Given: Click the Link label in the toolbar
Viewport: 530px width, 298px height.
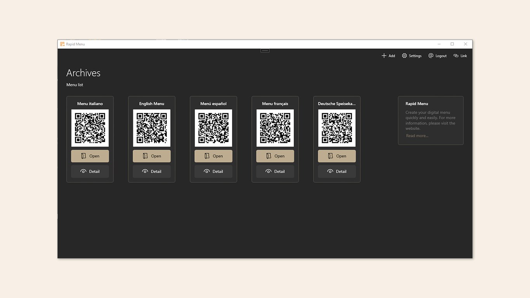Looking at the screenshot, I should point(464,56).
